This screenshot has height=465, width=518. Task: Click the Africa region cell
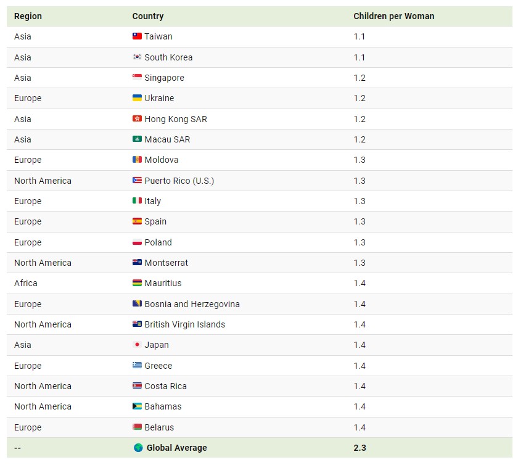click(x=26, y=283)
